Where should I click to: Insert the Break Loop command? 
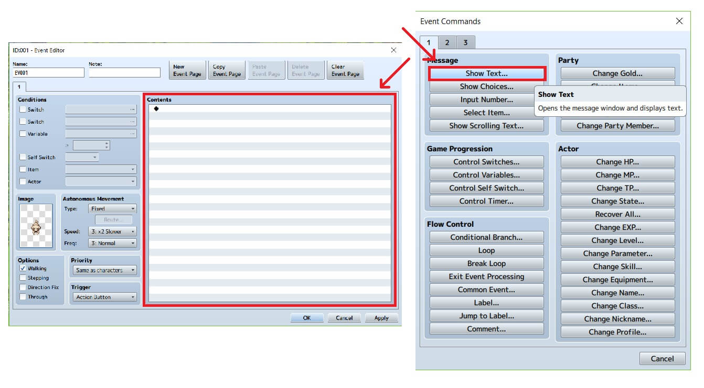pyautogui.click(x=487, y=263)
